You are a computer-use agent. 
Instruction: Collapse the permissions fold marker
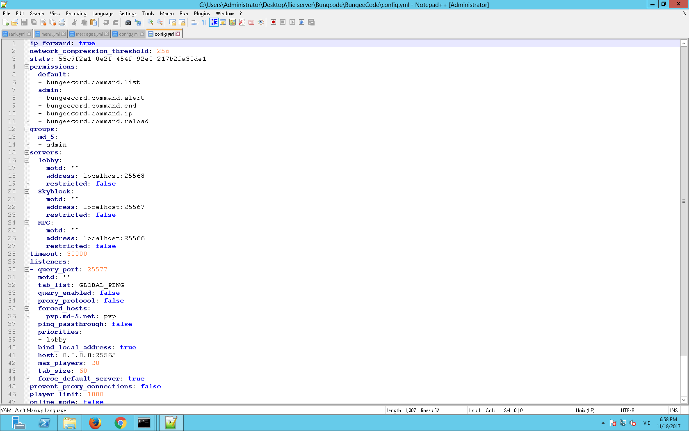[27, 67]
